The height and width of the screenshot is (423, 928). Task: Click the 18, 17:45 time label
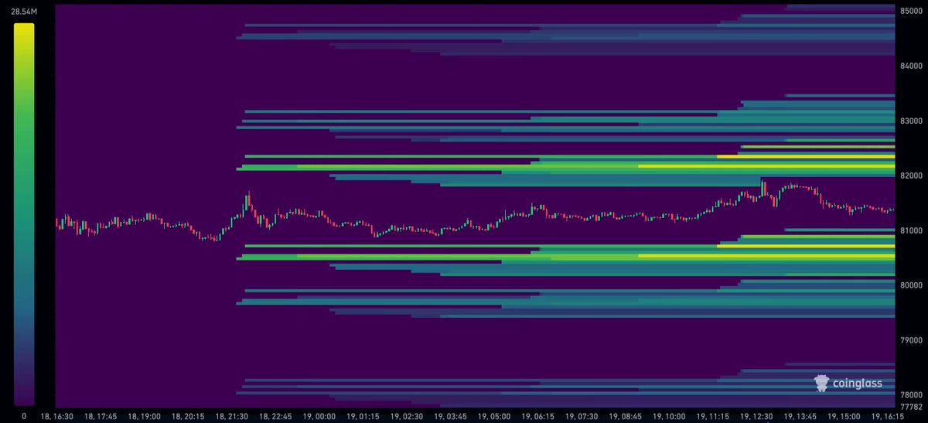[x=101, y=416]
